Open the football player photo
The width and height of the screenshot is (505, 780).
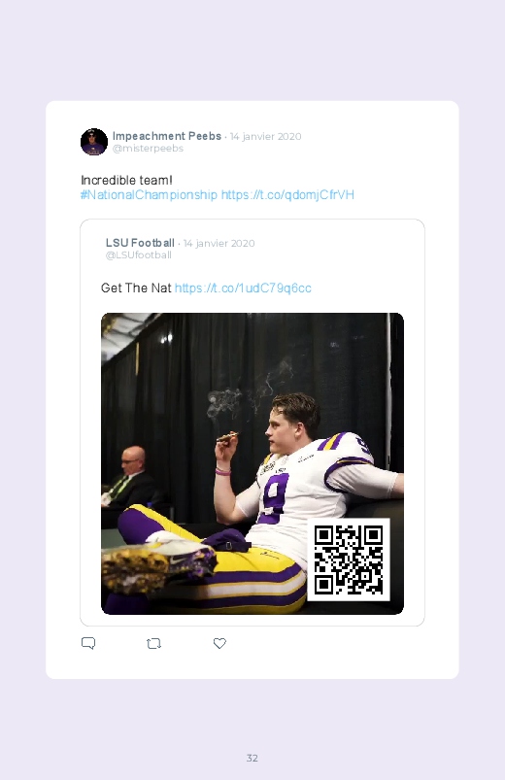(x=252, y=463)
